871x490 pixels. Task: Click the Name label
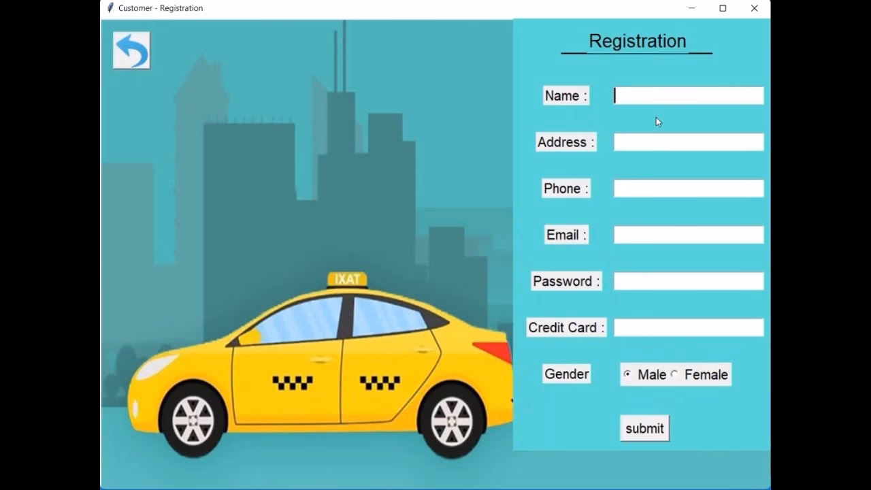pos(565,95)
